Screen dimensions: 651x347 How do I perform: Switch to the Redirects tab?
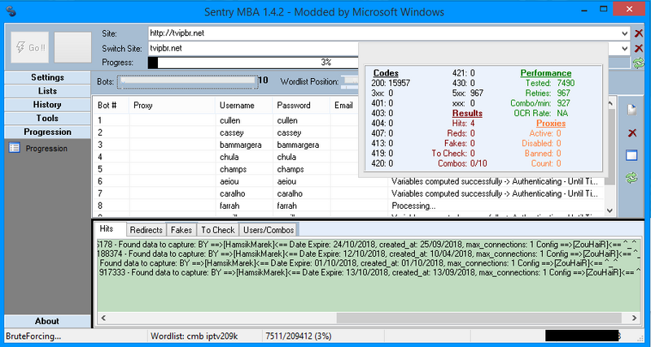tap(146, 230)
